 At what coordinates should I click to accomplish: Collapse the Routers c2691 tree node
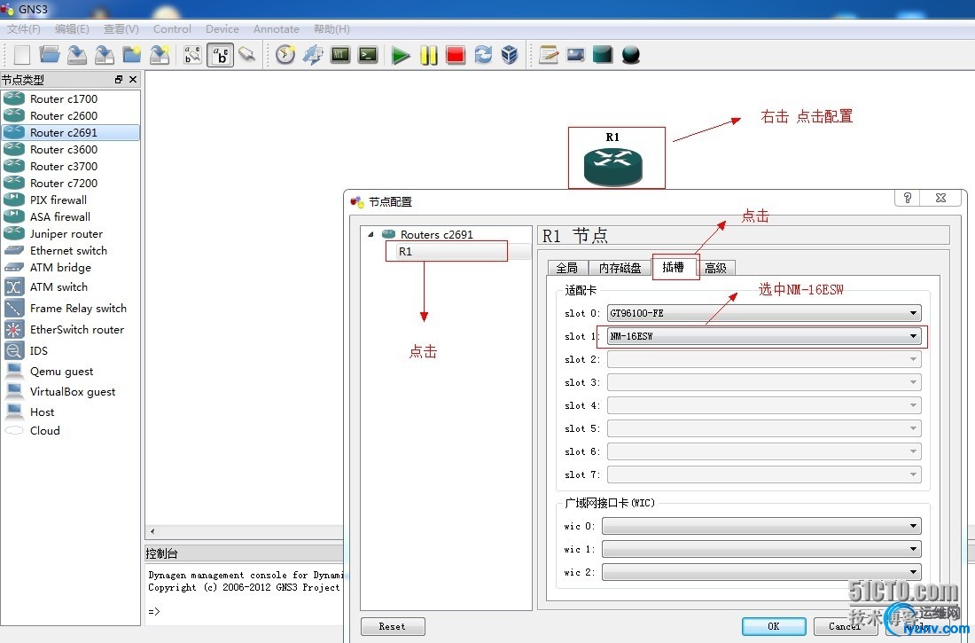pyautogui.click(x=371, y=234)
